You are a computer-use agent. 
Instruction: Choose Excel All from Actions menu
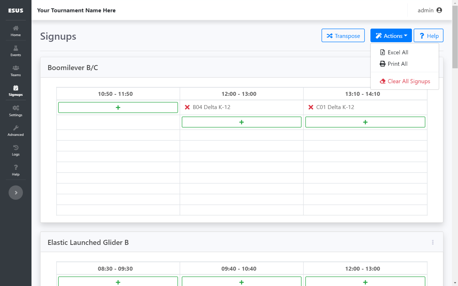(x=398, y=53)
